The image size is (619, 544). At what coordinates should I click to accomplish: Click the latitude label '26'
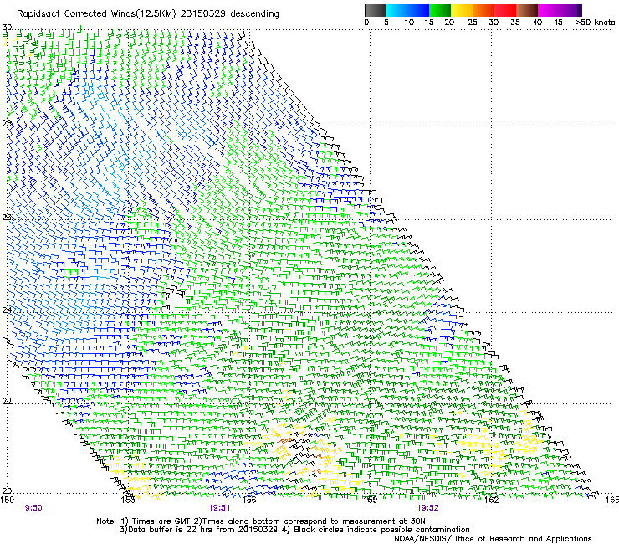pyautogui.click(x=7, y=217)
